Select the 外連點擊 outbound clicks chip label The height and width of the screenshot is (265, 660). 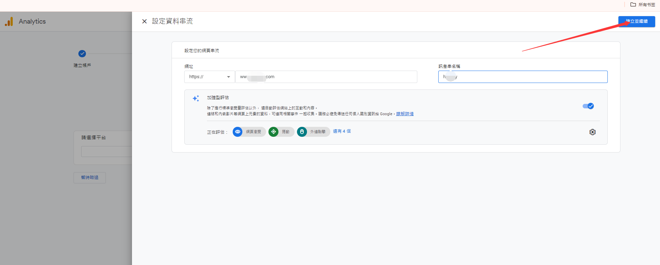pos(318,132)
